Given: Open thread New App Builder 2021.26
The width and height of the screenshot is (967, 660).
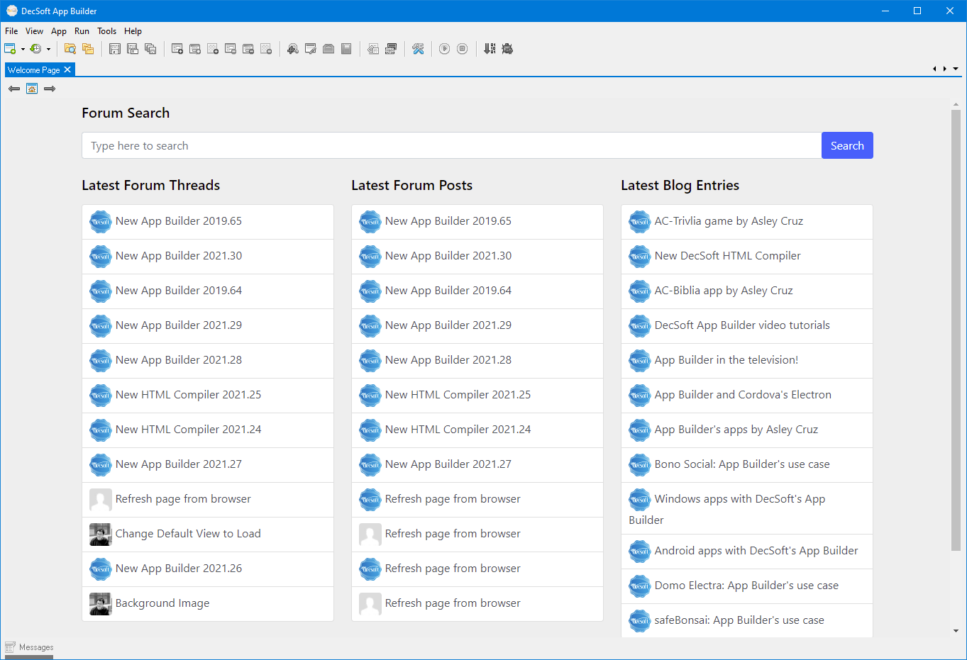Looking at the screenshot, I should tap(208, 569).
